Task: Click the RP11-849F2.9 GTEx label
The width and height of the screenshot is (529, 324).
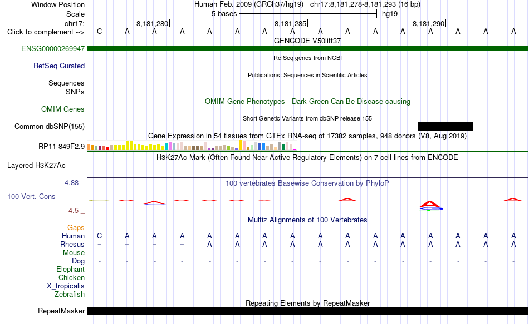Action: [61, 147]
